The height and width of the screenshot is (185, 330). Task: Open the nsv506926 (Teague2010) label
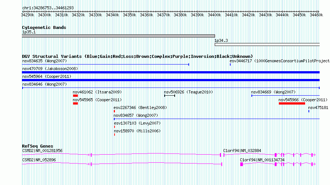[188, 92]
